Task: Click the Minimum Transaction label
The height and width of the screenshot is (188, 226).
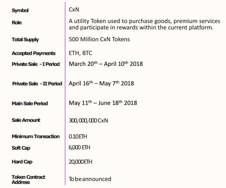Action: coord(36,136)
